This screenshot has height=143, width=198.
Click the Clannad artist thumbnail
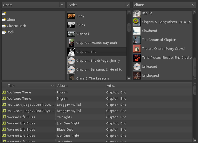pyautogui.click(x=71, y=34)
